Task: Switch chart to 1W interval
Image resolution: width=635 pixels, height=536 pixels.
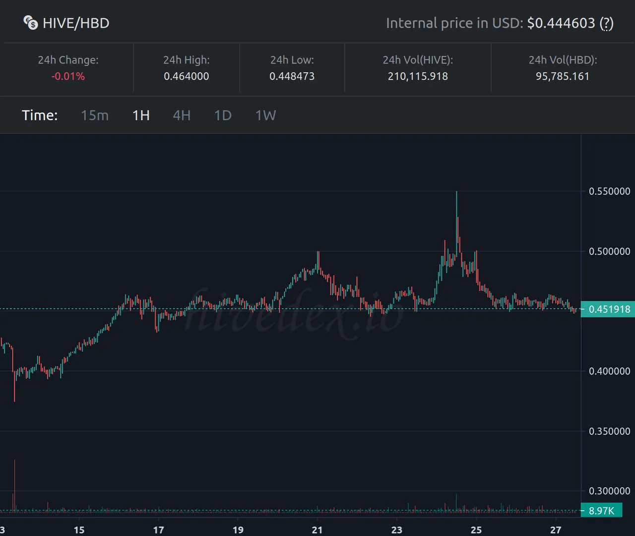Action: point(265,116)
